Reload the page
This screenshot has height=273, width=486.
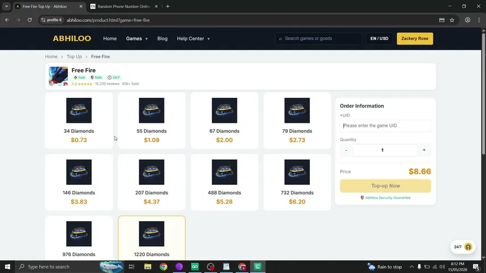pyautogui.click(x=30, y=20)
